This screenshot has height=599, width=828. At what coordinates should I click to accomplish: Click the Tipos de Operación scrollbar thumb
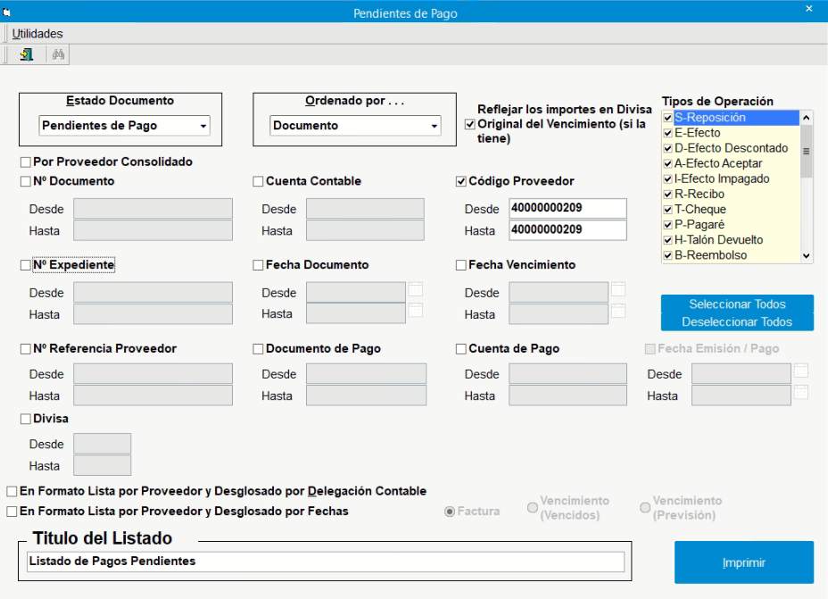[x=806, y=152]
